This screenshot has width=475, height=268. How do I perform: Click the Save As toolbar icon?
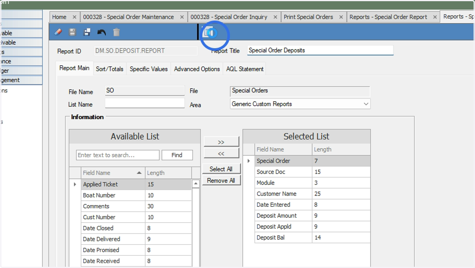click(87, 32)
